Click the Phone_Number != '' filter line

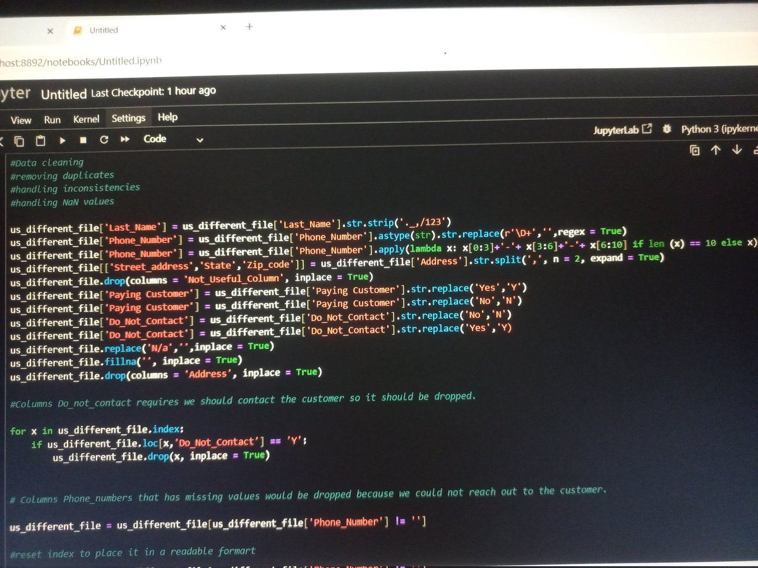[218, 524]
